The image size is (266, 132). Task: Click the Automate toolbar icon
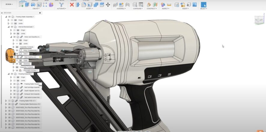(61, 5)
